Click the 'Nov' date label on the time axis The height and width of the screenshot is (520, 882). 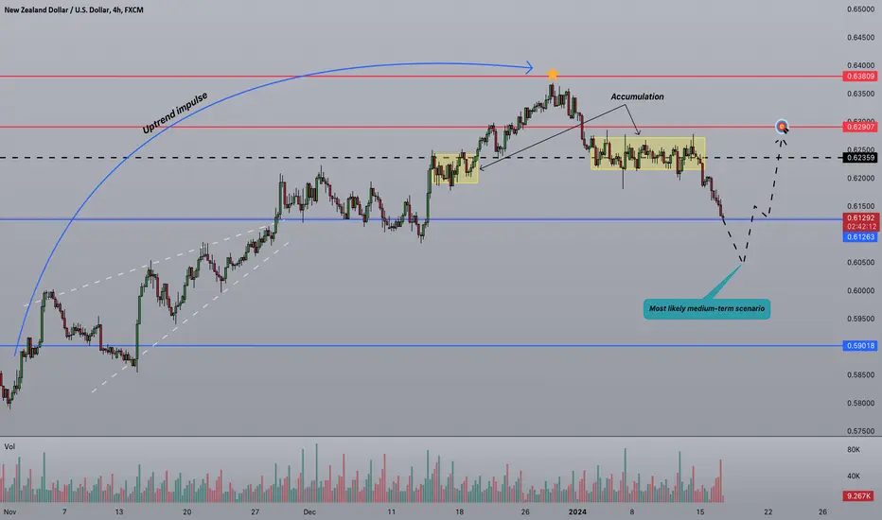[x=9, y=512]
